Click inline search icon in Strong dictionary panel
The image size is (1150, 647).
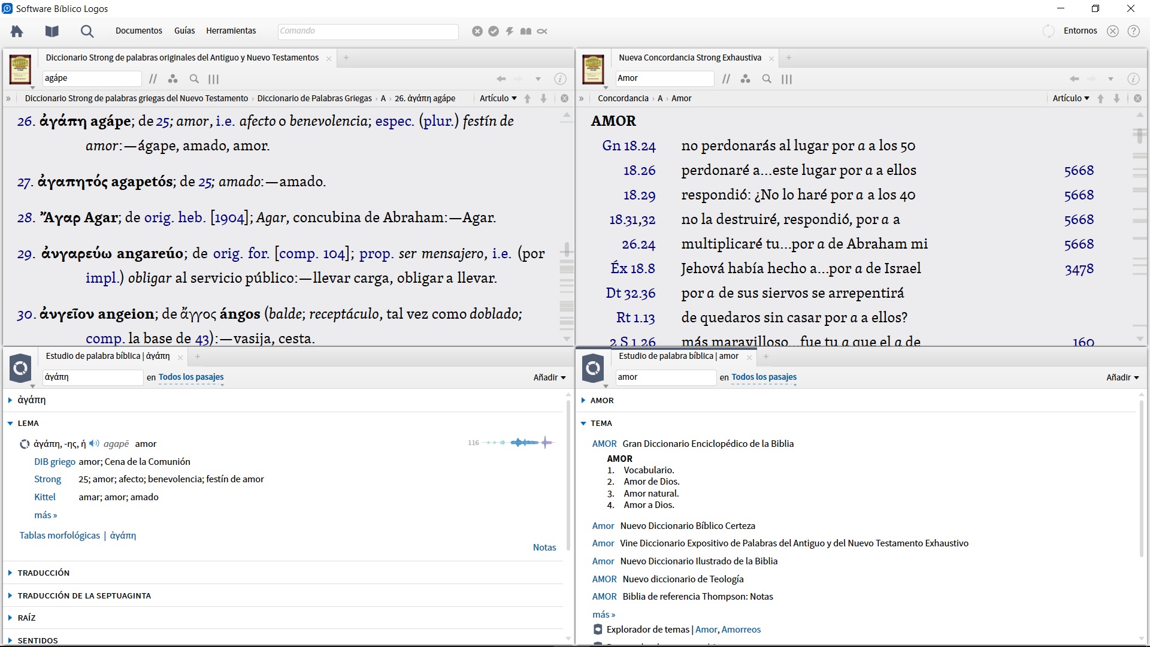[194, 78]
